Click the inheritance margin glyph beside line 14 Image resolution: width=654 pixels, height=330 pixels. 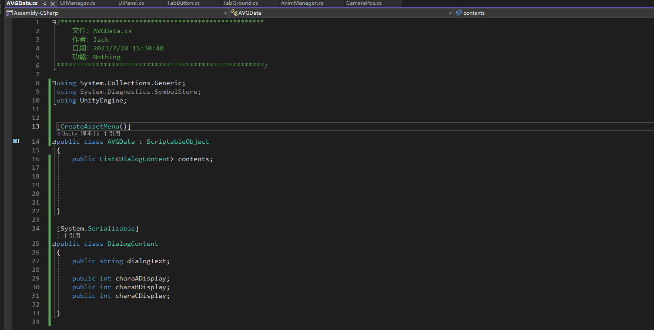tap(16, 141)
